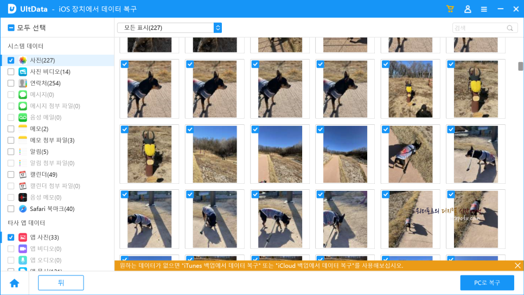This screenshot has width=524, height=295.
Task: Toggle the 모두 선택 checkbox
Action: 11,28
